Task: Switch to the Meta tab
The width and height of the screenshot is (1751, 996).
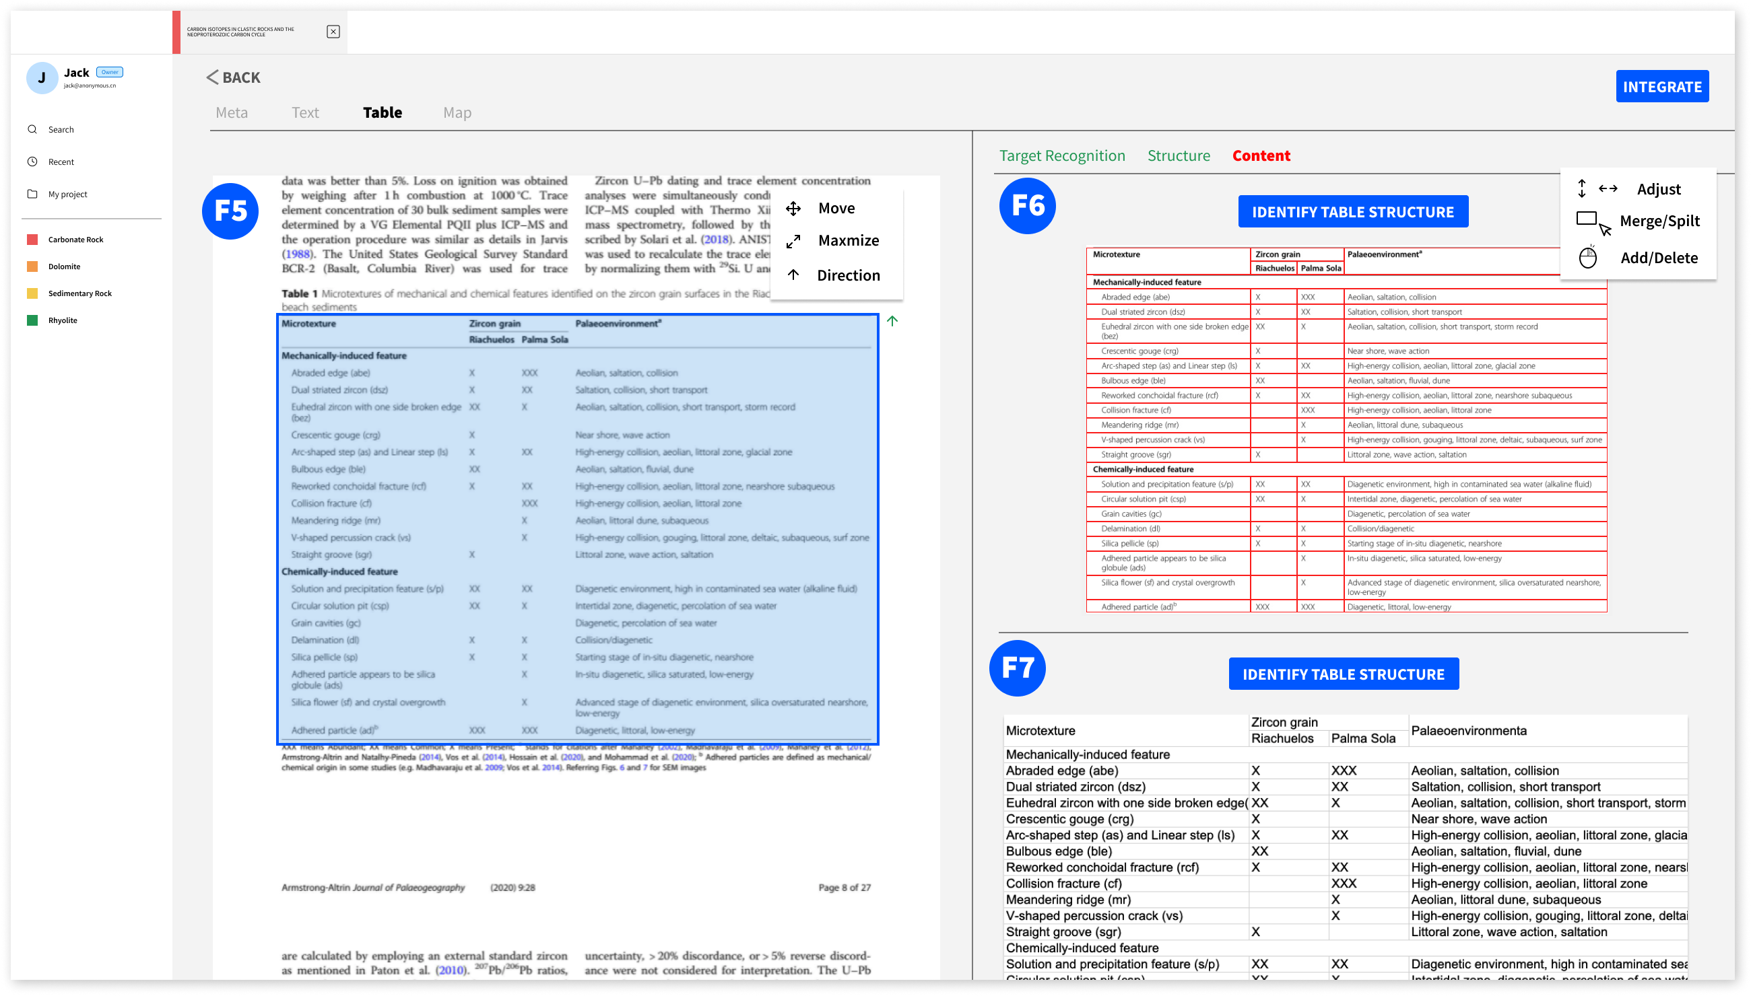Action: pos(232,113)
